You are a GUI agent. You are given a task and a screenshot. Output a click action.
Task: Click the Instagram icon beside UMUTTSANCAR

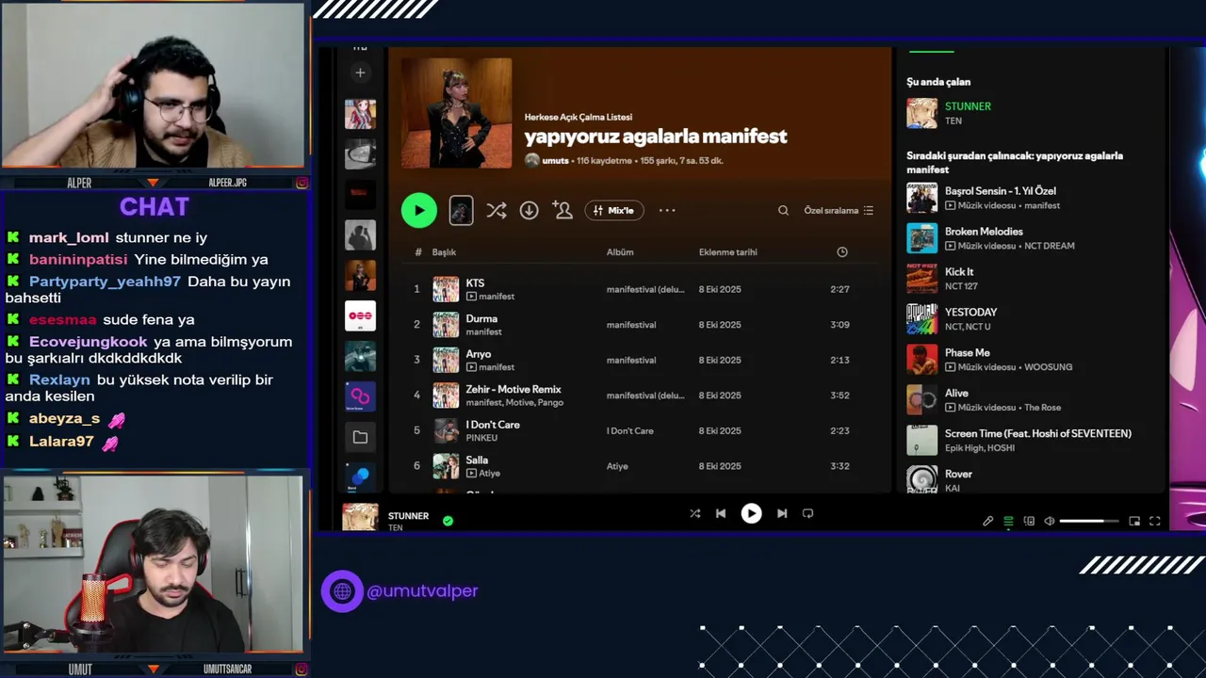(x=301, y=669)
